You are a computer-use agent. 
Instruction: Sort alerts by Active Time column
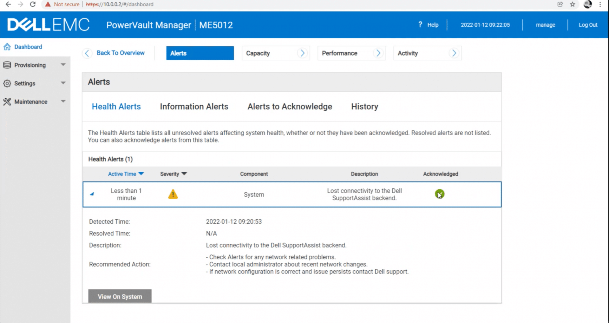(126, 174)
